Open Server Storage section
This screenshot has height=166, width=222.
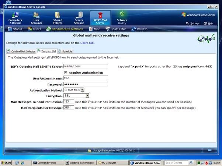click(x=79, y=18)
